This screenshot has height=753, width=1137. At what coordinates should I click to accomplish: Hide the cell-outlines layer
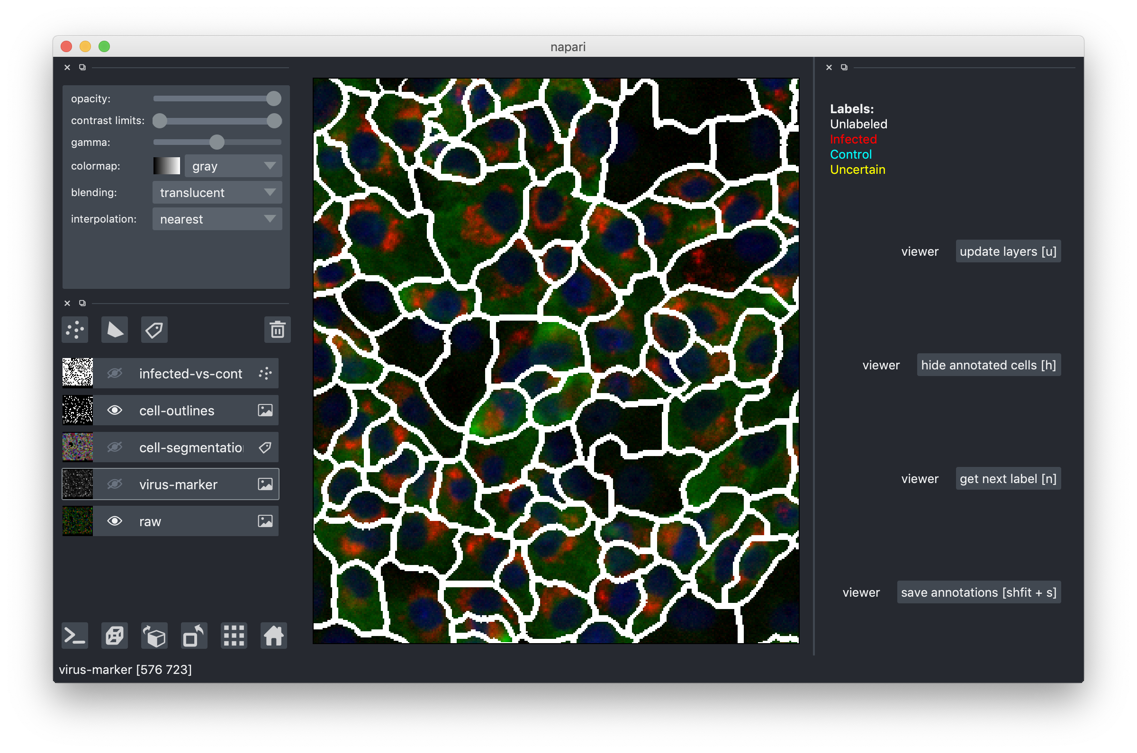tap(114, 410)
